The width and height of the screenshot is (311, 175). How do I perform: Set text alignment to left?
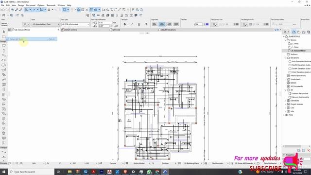pyautogui.click(x=155, y=24)
